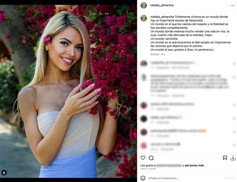Open the three-dots more options menu
Image resolution: width=237 pixels, height=182 pixels.
(x=232, y=6)
